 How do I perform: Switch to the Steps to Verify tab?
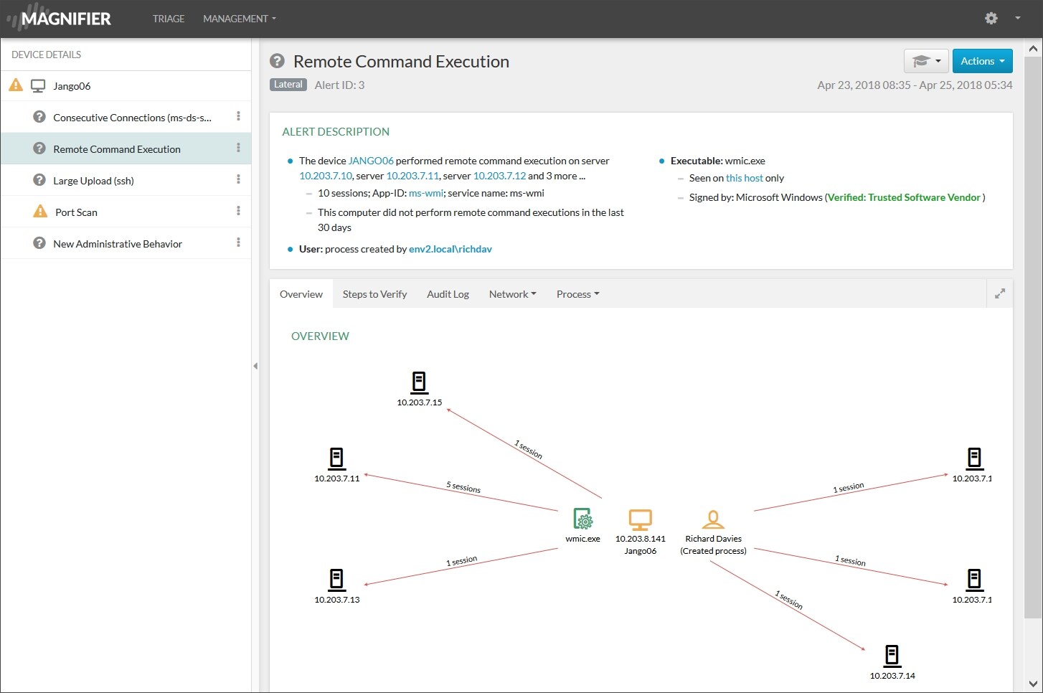pos(374,294)
